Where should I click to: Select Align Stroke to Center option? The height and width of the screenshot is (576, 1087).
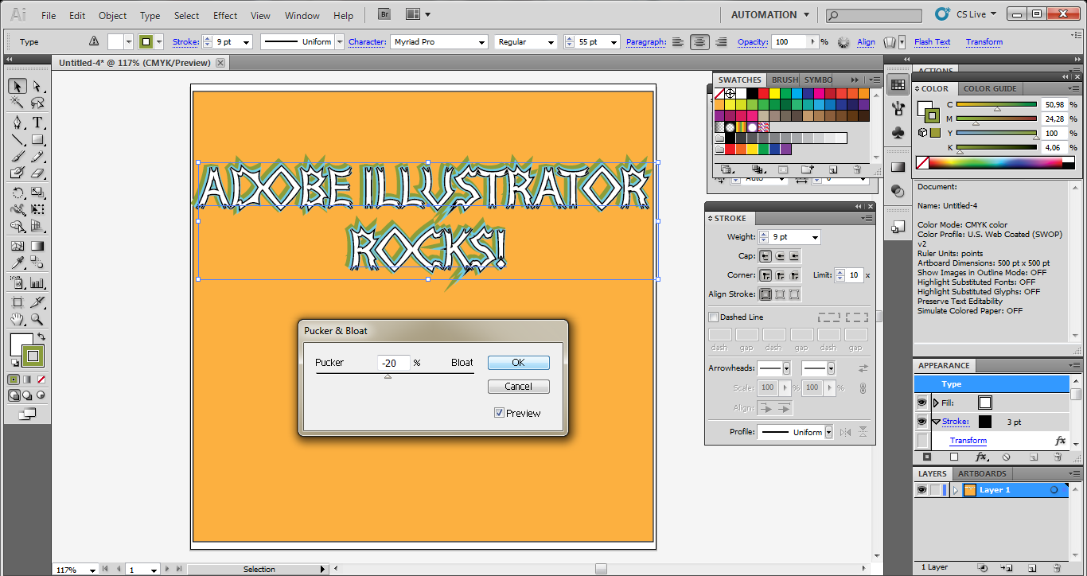[766, 294]
